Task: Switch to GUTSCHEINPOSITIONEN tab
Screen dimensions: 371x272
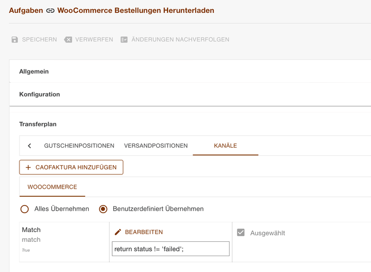Action: (x=79, y=146)
